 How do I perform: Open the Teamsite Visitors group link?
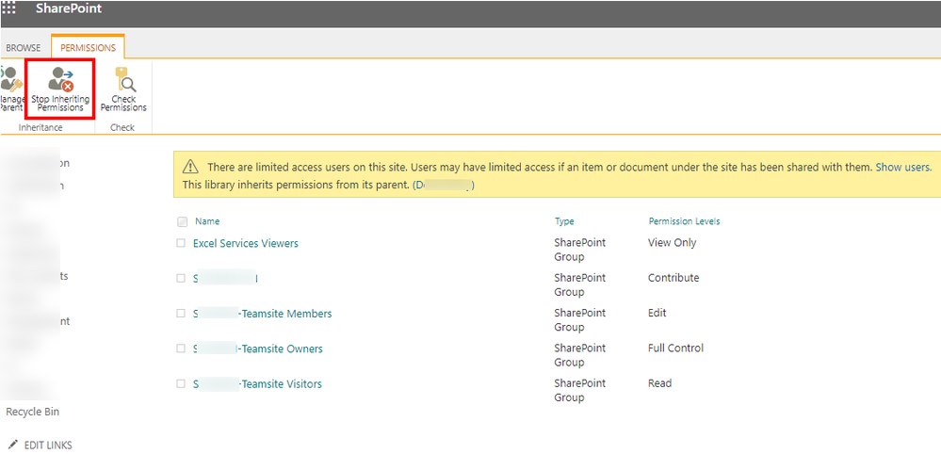257,384
